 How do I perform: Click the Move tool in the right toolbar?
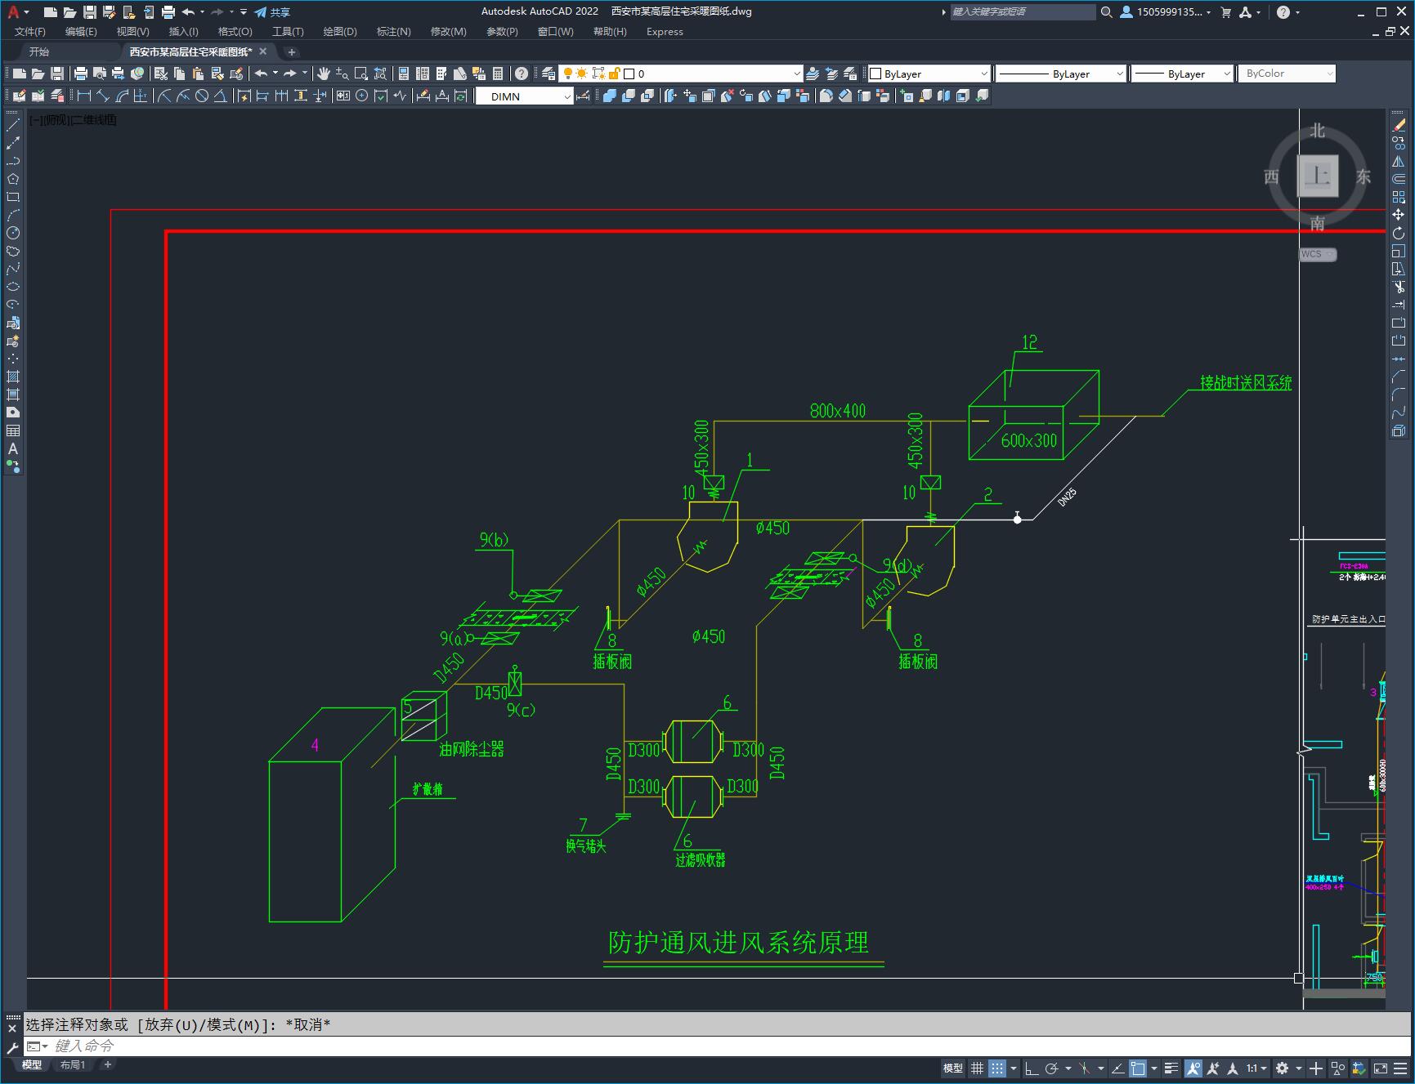1399,215
